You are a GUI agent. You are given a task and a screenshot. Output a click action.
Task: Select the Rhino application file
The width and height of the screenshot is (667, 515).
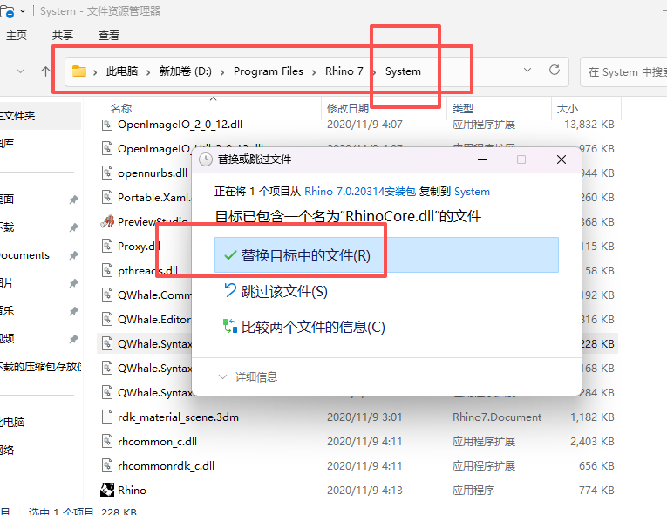[x=132, y=491]
